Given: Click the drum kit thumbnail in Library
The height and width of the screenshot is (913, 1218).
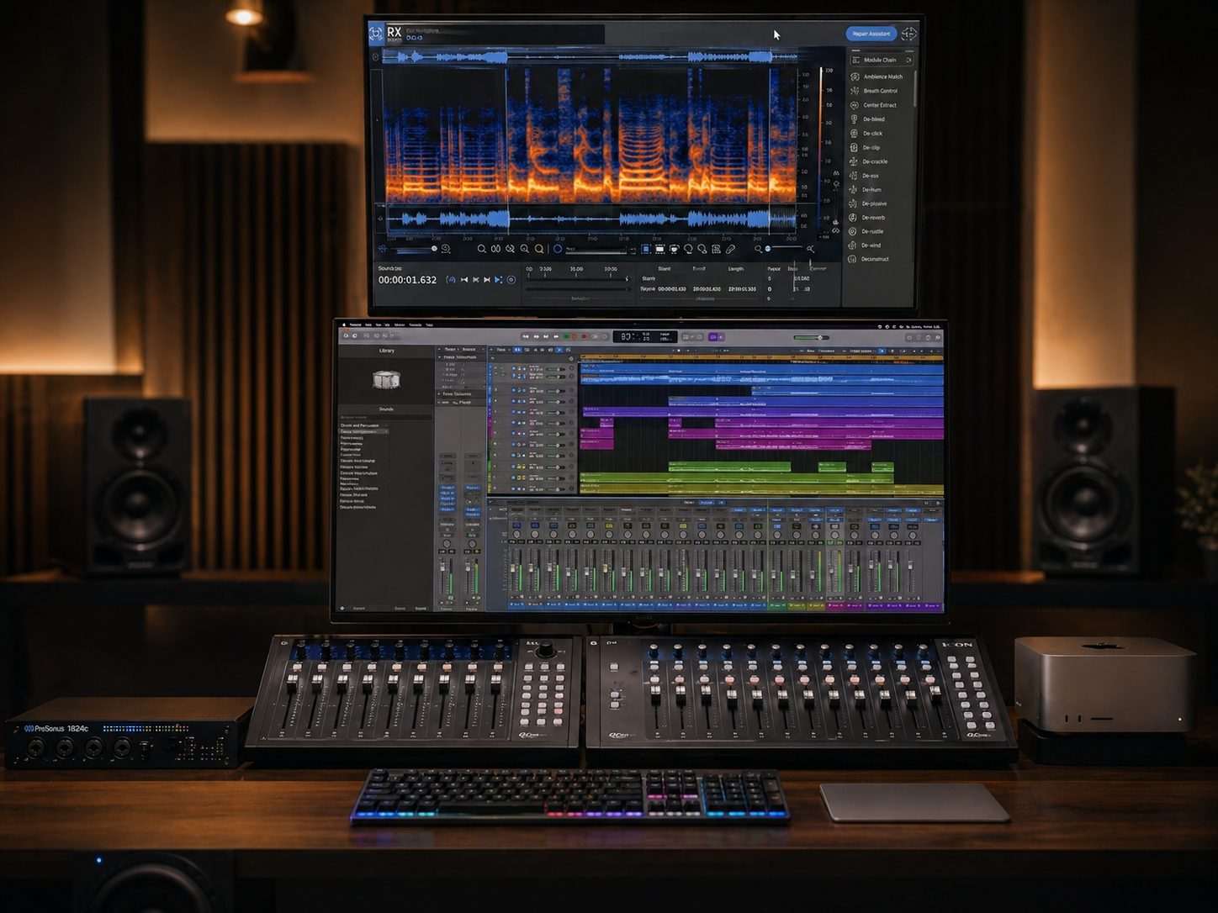Looking at the screenshot, I should [x=386, y=379].
